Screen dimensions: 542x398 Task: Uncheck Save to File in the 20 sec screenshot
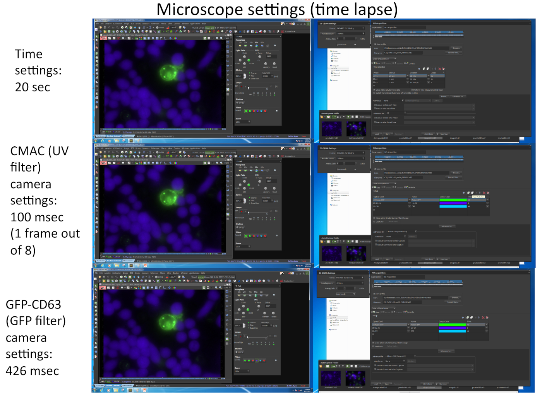click(x=375, y=44)
